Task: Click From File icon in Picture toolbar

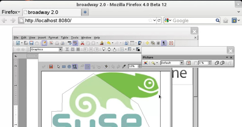Action: (x=146, y=63)
